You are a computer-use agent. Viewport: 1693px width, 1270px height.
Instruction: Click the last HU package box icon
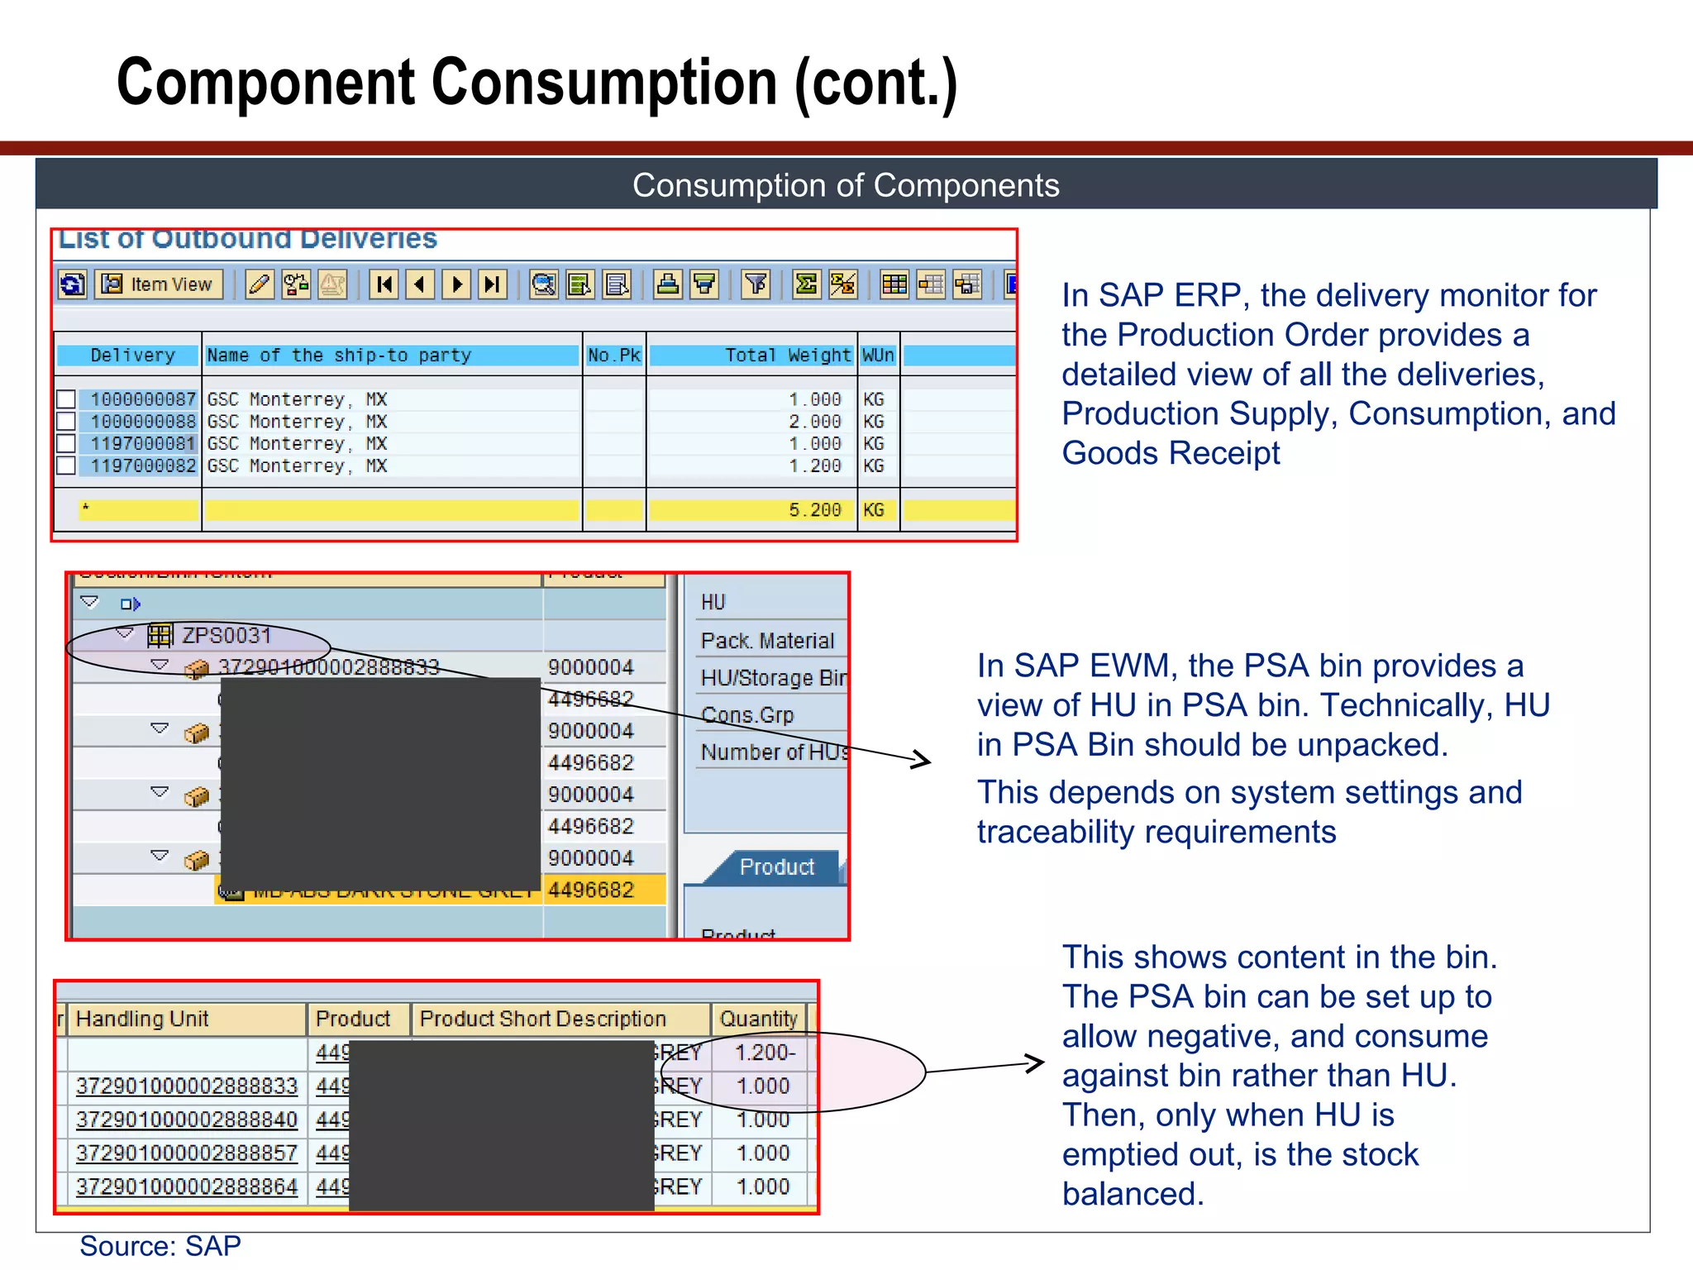[x=197, y=861]
